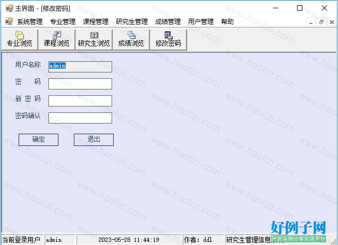The height and width of the screenshot is (245, 338).
Task: Click the 研究生管理信息 status bar text
Action: [248, 240]
